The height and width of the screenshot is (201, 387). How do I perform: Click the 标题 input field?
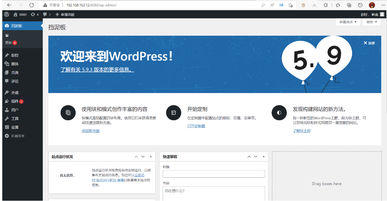click(214, 174)
